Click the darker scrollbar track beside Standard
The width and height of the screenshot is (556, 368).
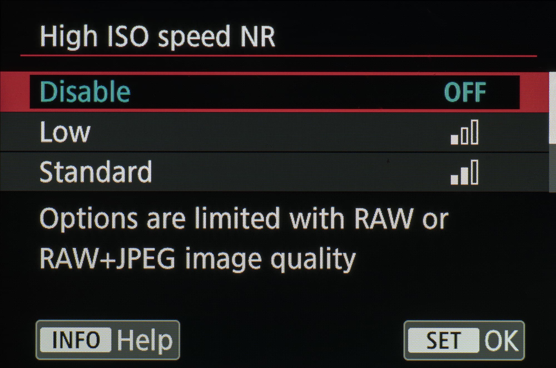552,168
